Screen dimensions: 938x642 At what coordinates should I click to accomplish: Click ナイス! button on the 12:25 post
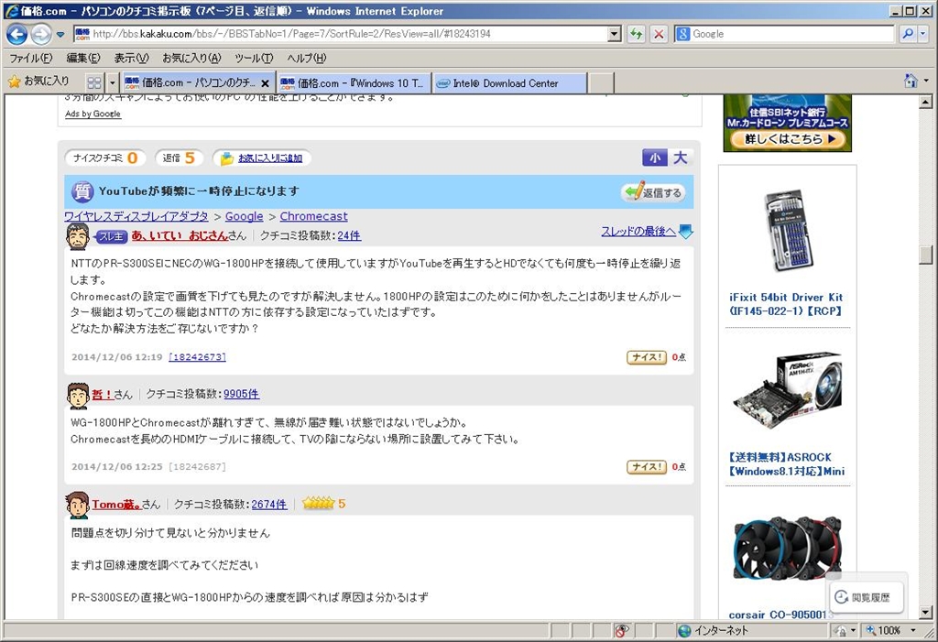click(x=646, y=467)
